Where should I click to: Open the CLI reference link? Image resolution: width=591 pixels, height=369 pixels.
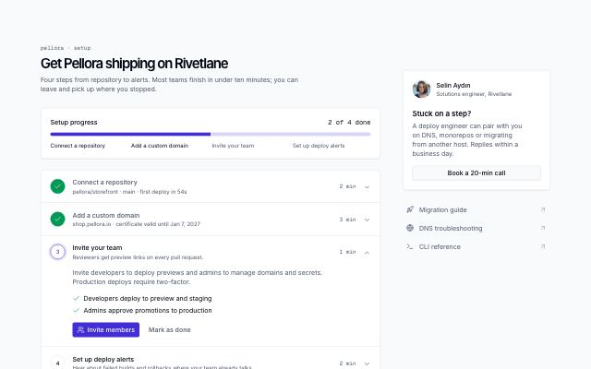point(476,246)
